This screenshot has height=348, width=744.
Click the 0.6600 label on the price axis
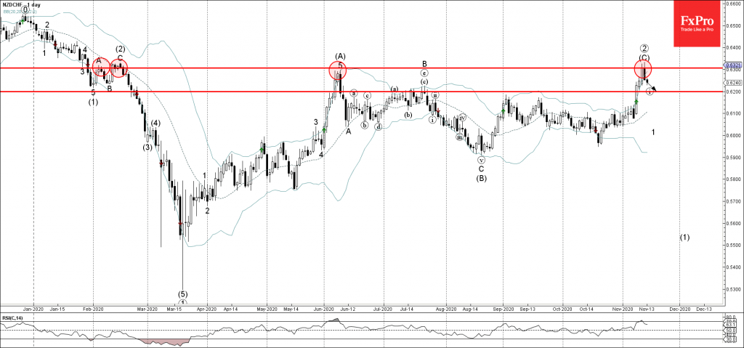click(x=732, y=3)
